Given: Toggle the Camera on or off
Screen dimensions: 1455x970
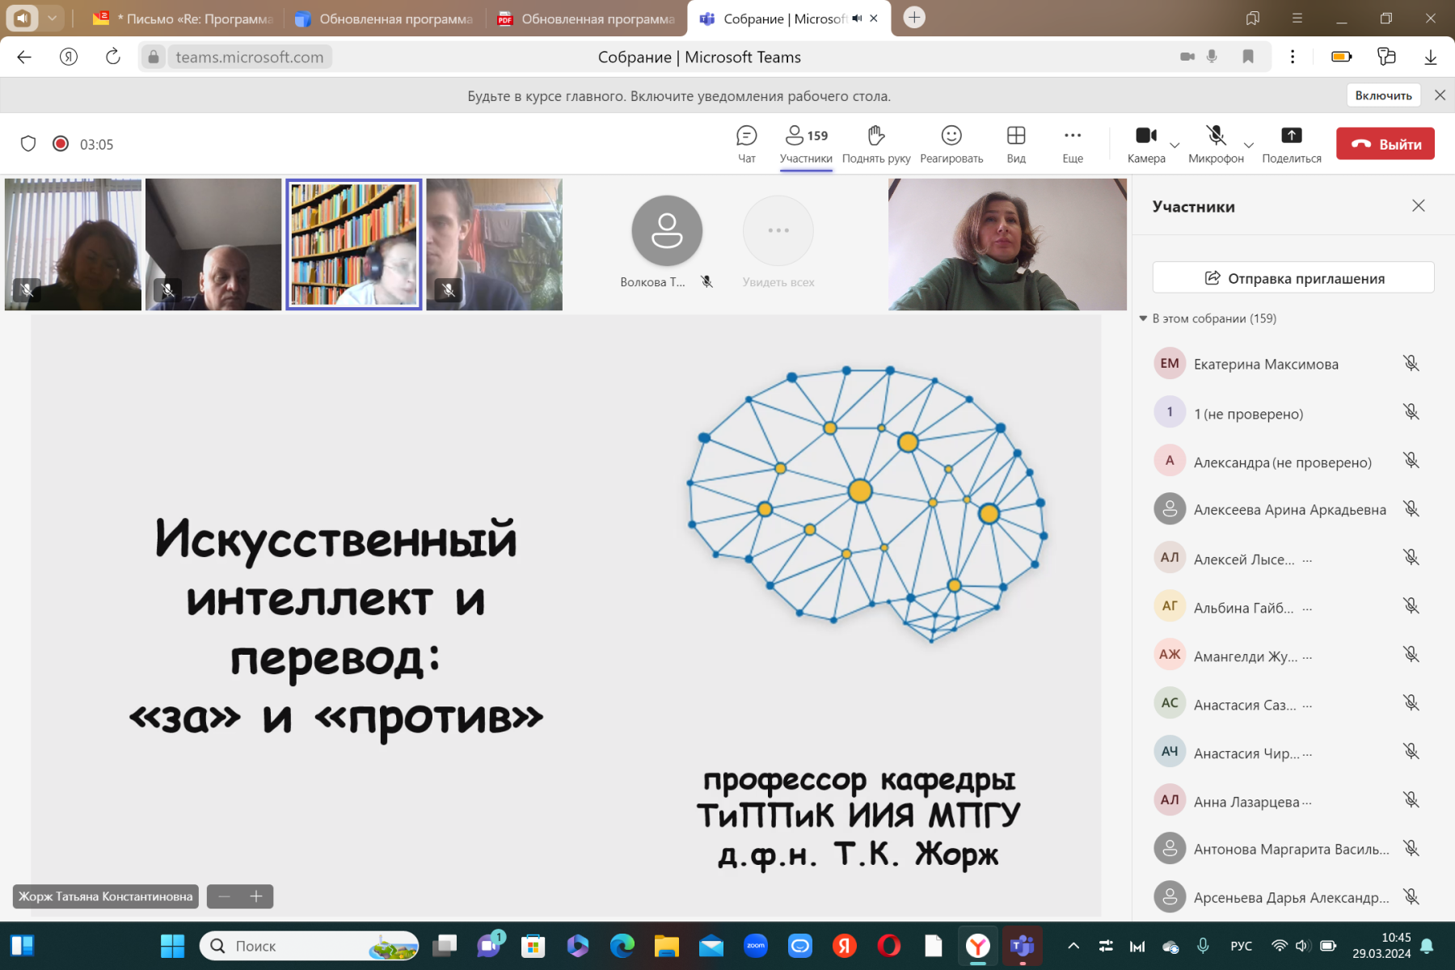Looking at the screenshot, I should tap(1146, 144).
